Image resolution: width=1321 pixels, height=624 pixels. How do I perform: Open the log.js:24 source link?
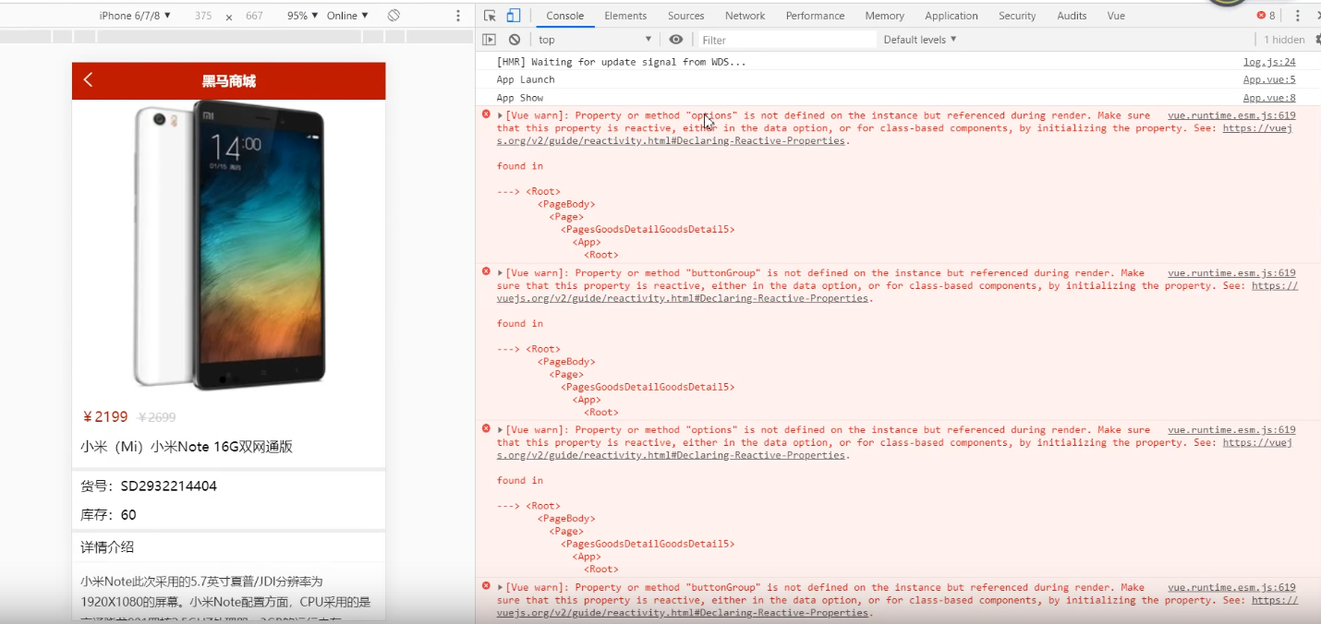pos(1269,62)
